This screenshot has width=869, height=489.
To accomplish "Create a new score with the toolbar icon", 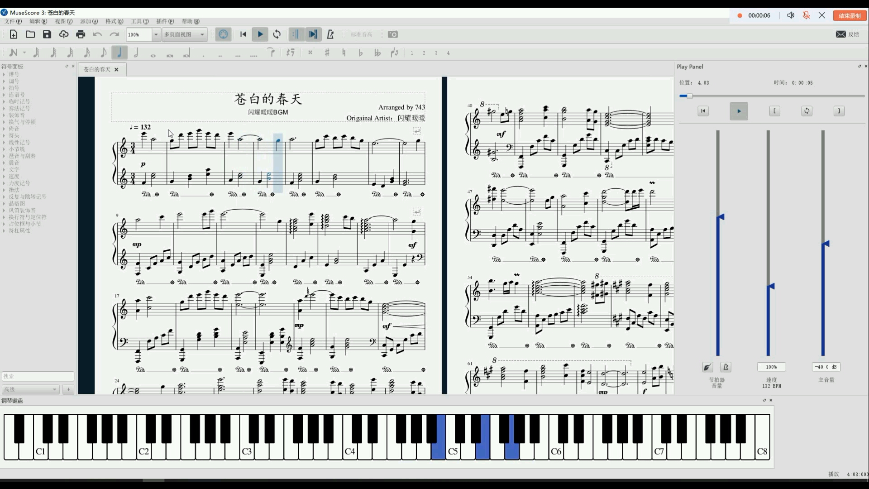I will tap(14, 34).
